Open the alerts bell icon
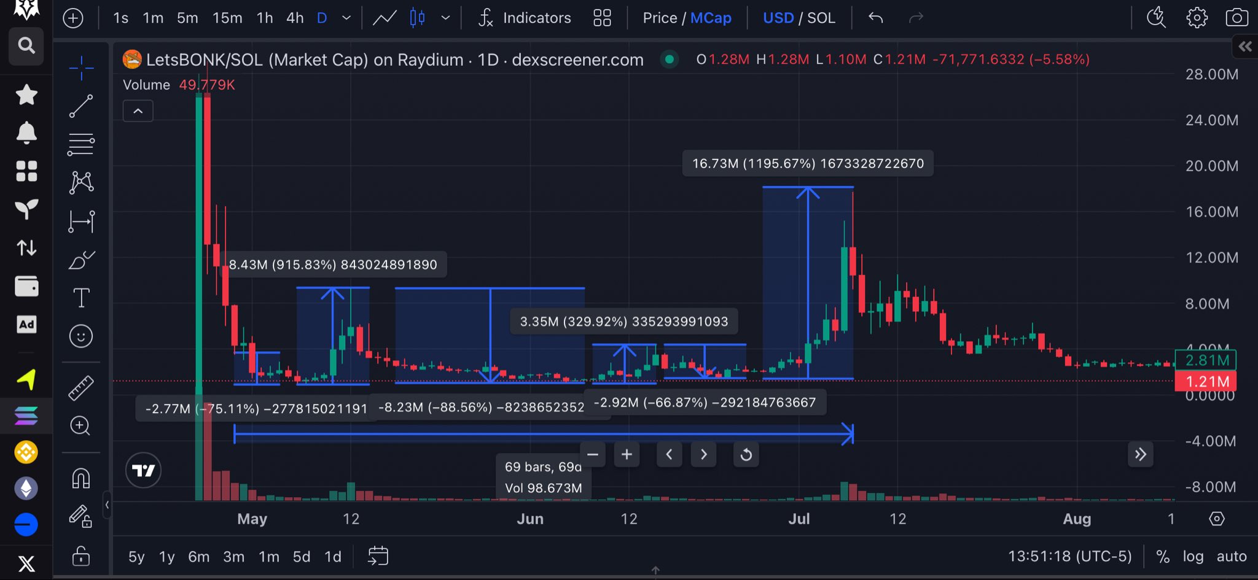1258x580 pixels. [26, 132]
